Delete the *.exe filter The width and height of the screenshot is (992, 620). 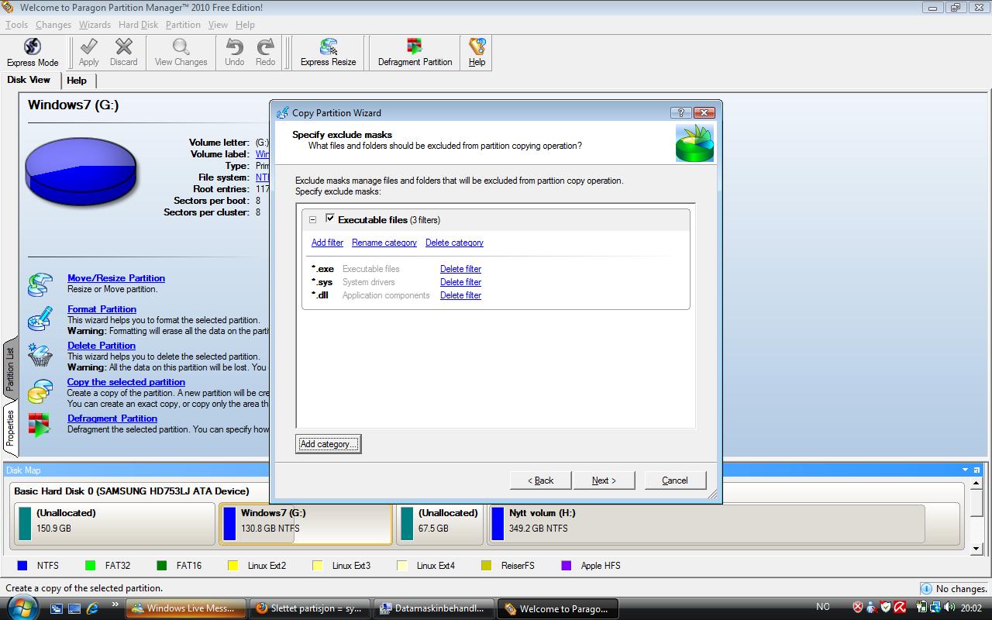[460, 269]
